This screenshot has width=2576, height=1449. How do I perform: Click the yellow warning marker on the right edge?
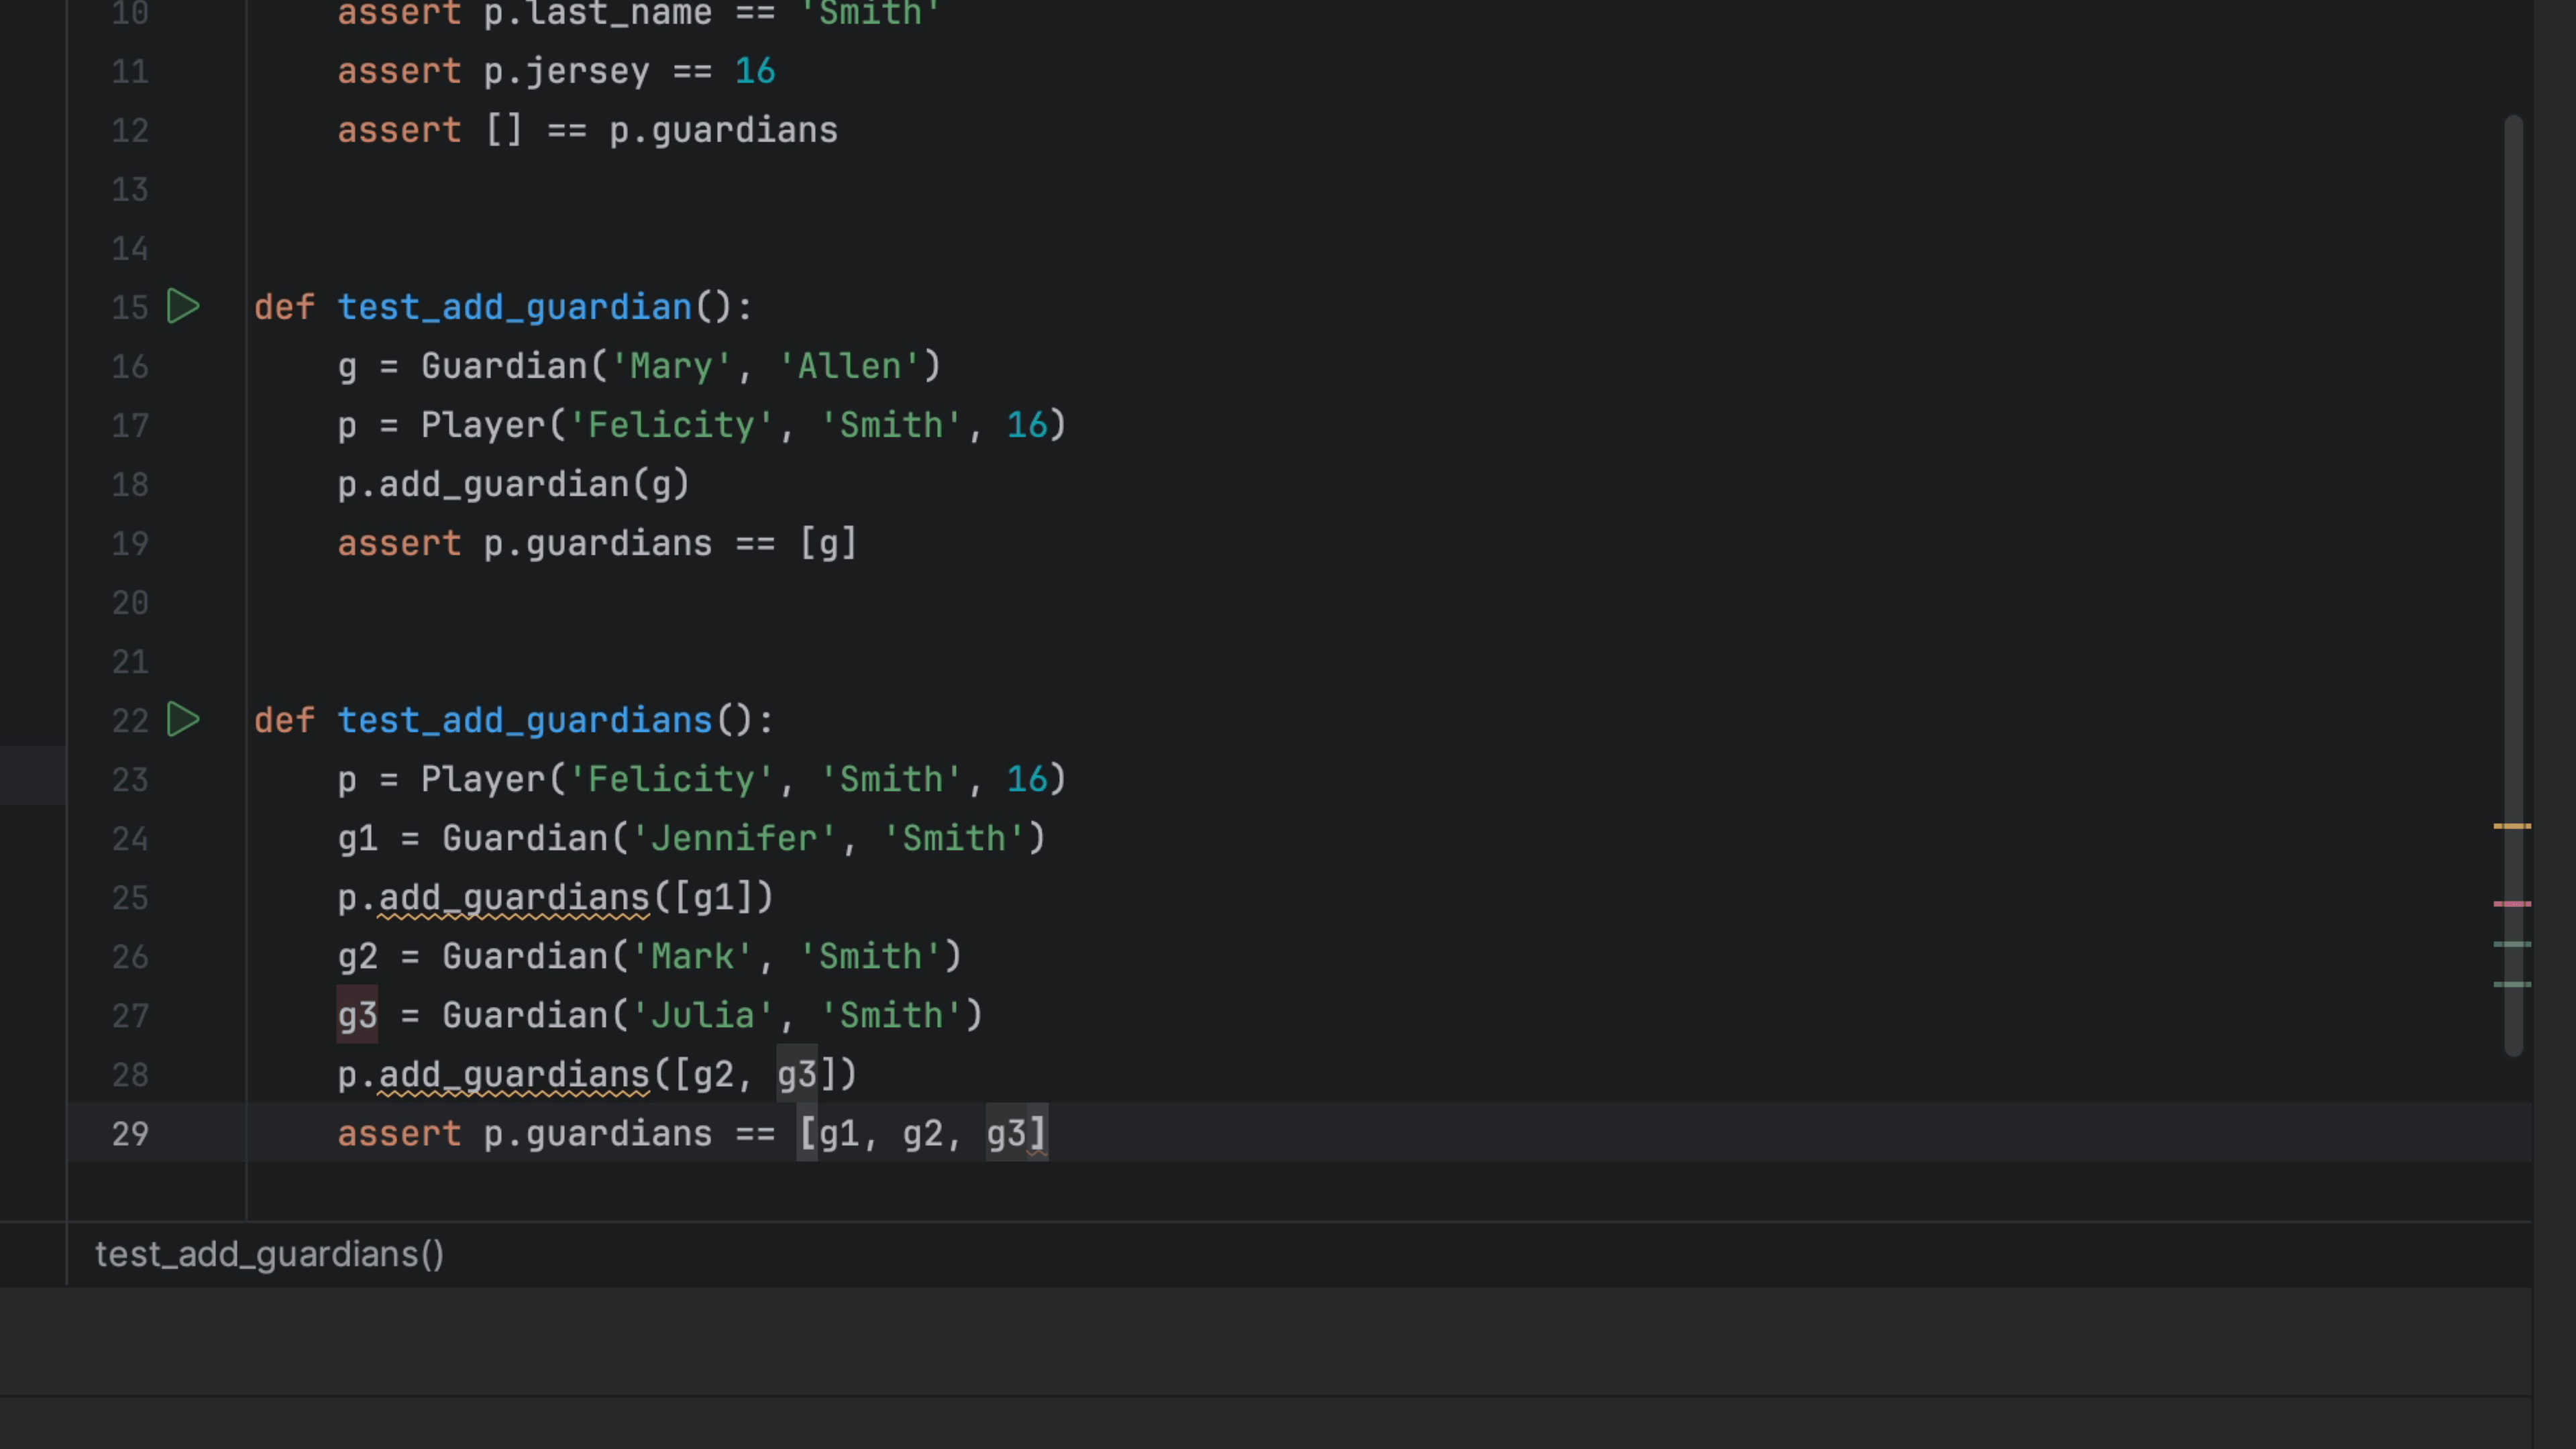[2513, 826]
